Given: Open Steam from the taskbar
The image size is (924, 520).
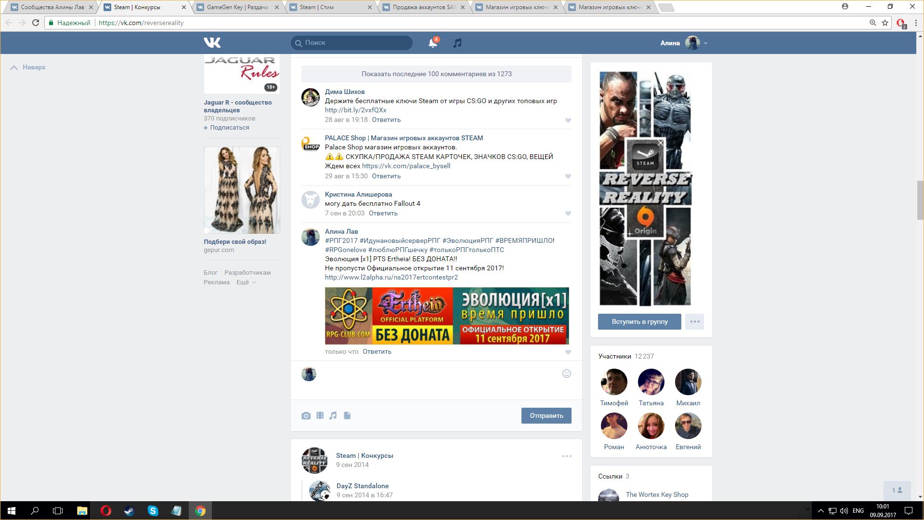Looking at the screenshot, I should click(x=129, y=511).
